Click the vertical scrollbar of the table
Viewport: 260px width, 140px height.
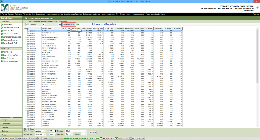click(x=257, y=77)
